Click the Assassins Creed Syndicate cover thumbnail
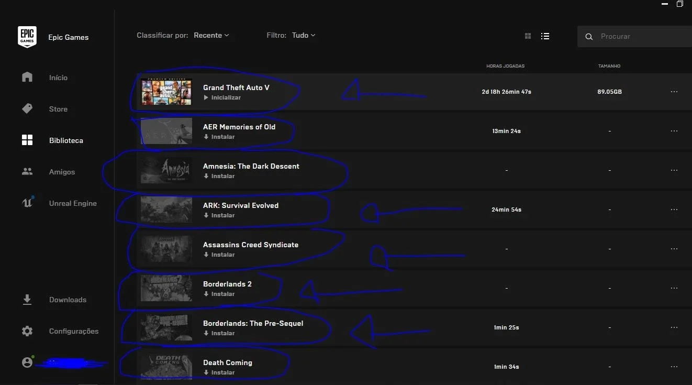Image resolution: width=692 pixels, height=385 pixels. point(166,249)
